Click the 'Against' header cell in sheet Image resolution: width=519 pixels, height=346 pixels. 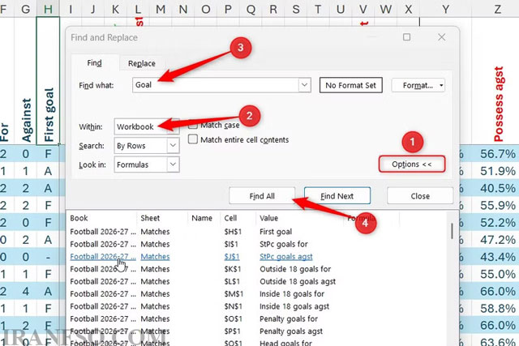pos(25,81)
